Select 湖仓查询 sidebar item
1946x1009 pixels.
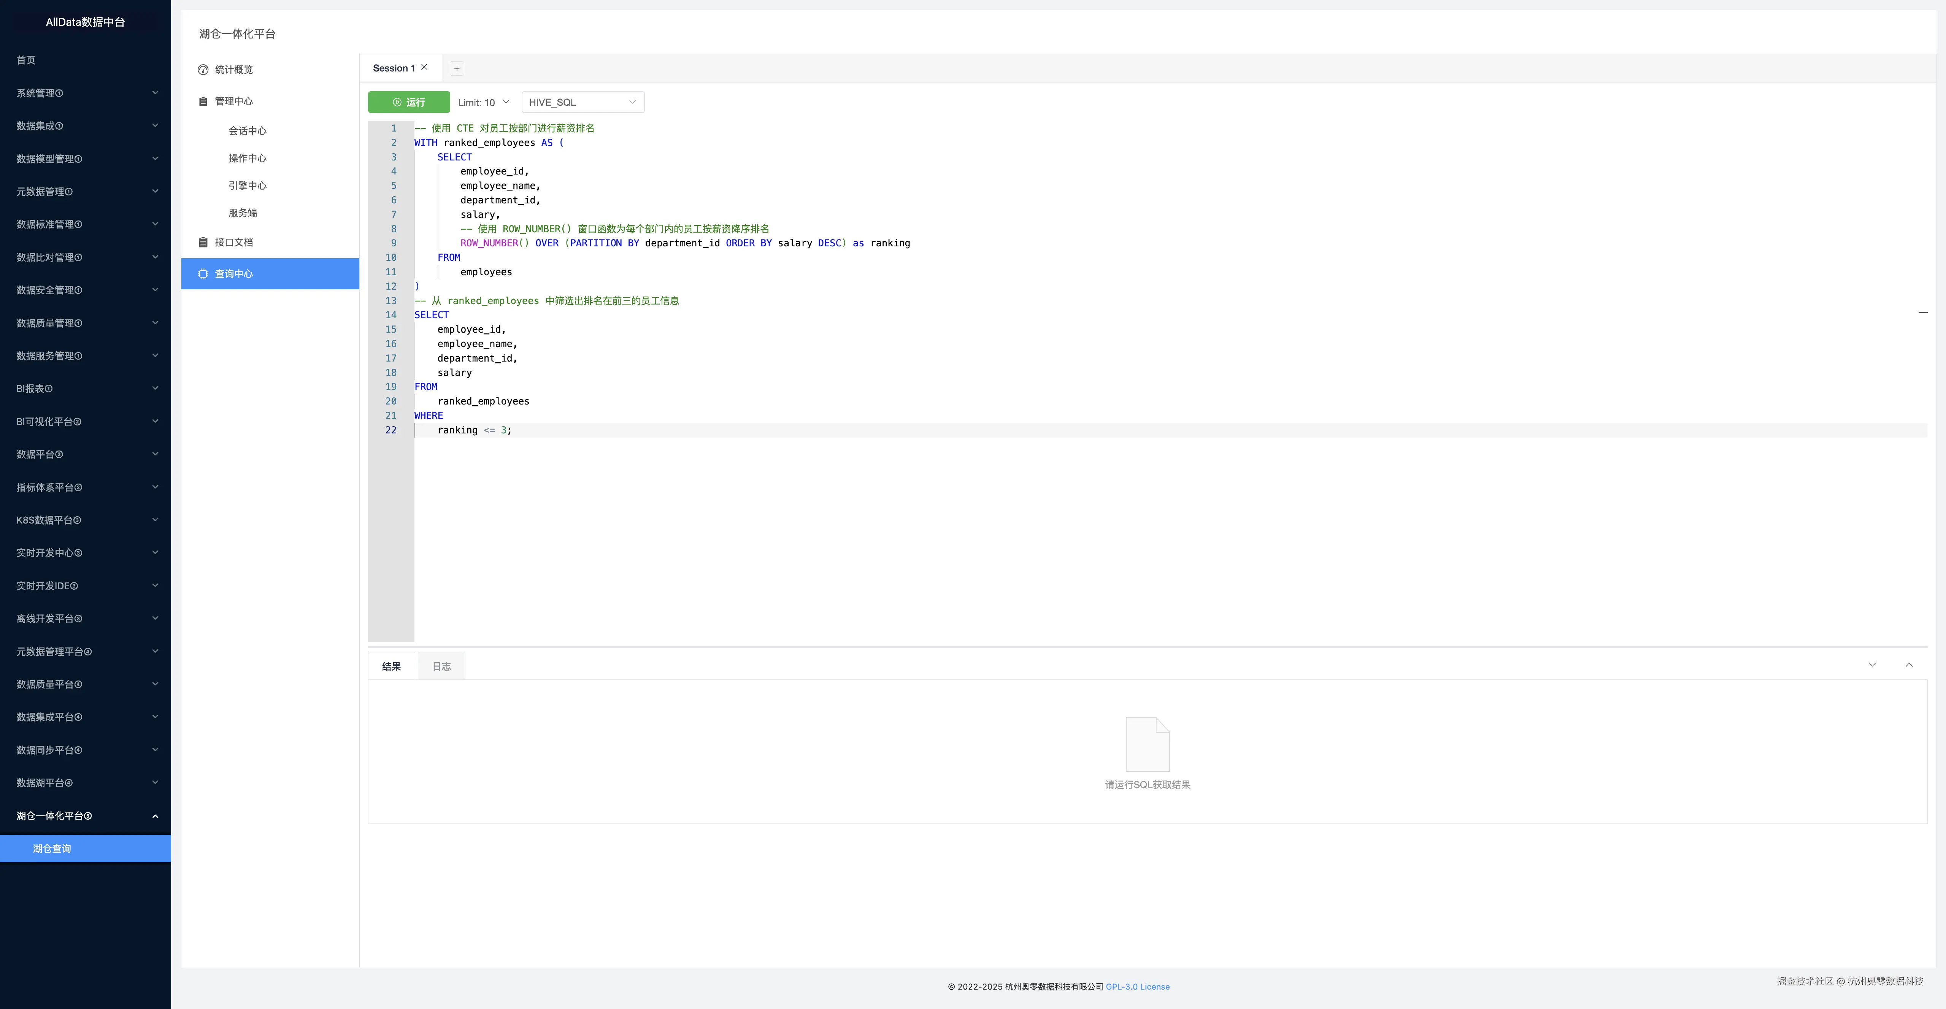click(x=86, y=848)
